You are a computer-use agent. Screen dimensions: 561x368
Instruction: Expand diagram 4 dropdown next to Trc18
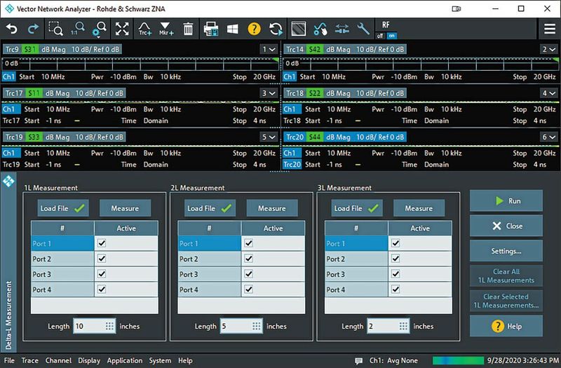[x=549, y=93]
